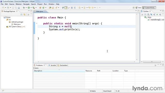
Task: Click the New file toolbar icon
Action: click(x=3, y=8)
